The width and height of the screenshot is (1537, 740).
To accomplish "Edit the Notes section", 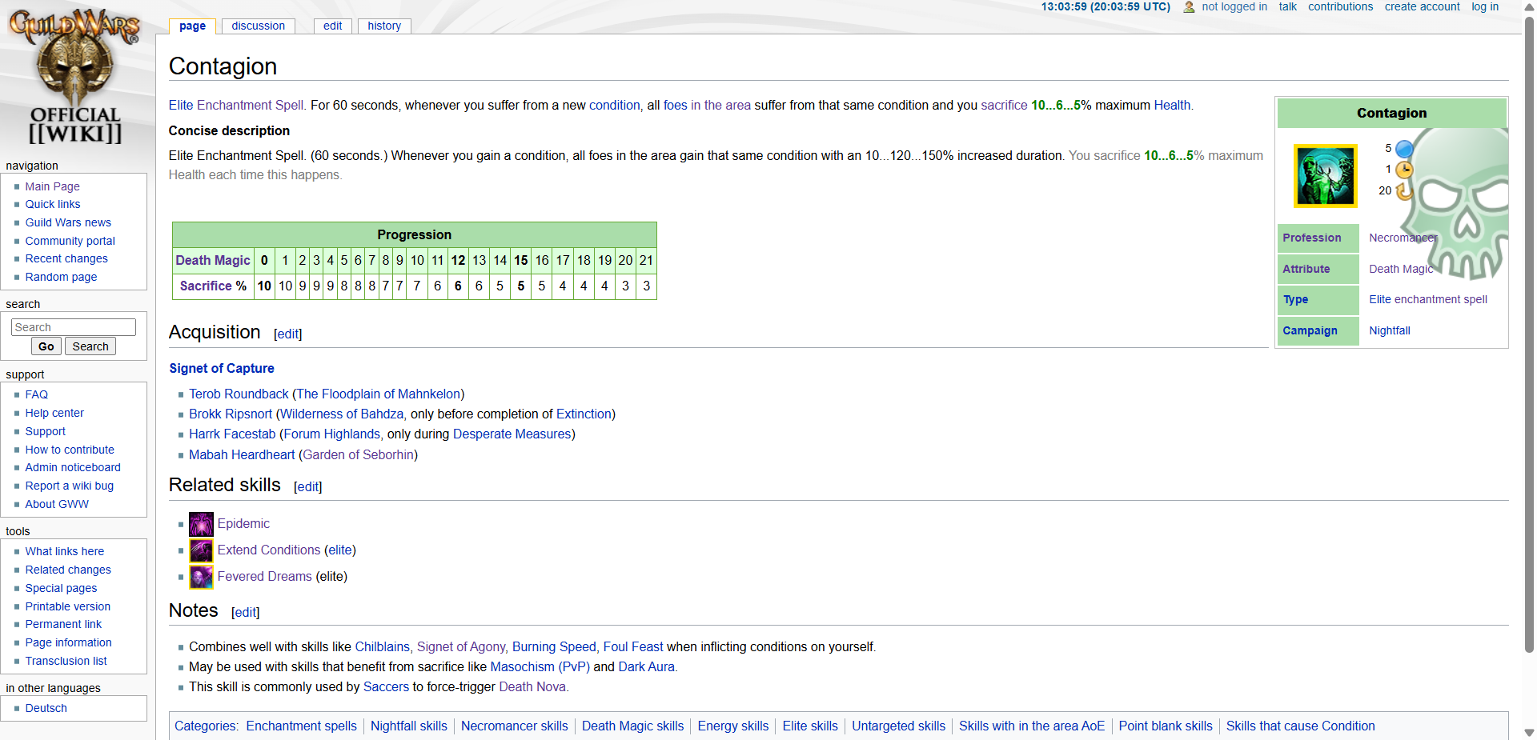I will point(246,613).
